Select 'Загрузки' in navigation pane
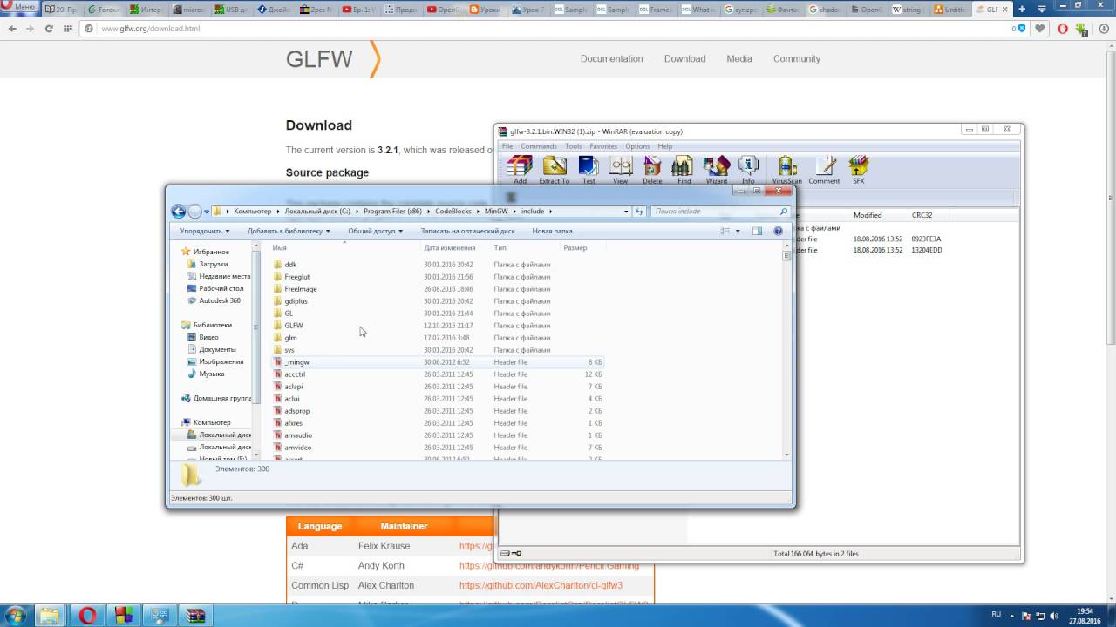The height and width of the screenshot is (627, 1116). pyautogui.click(x=213, y=264)
